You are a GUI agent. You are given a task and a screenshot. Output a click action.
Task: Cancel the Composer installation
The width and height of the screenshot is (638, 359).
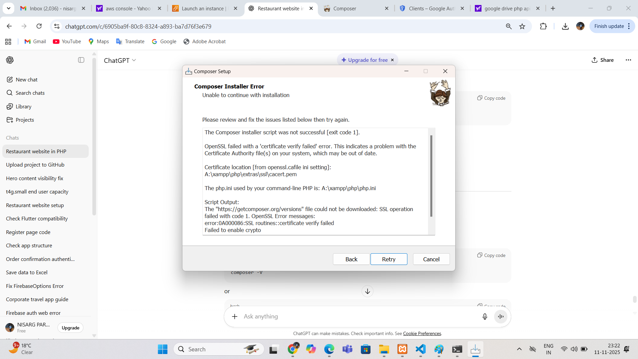pyautogui.click(x=431, y=259)
